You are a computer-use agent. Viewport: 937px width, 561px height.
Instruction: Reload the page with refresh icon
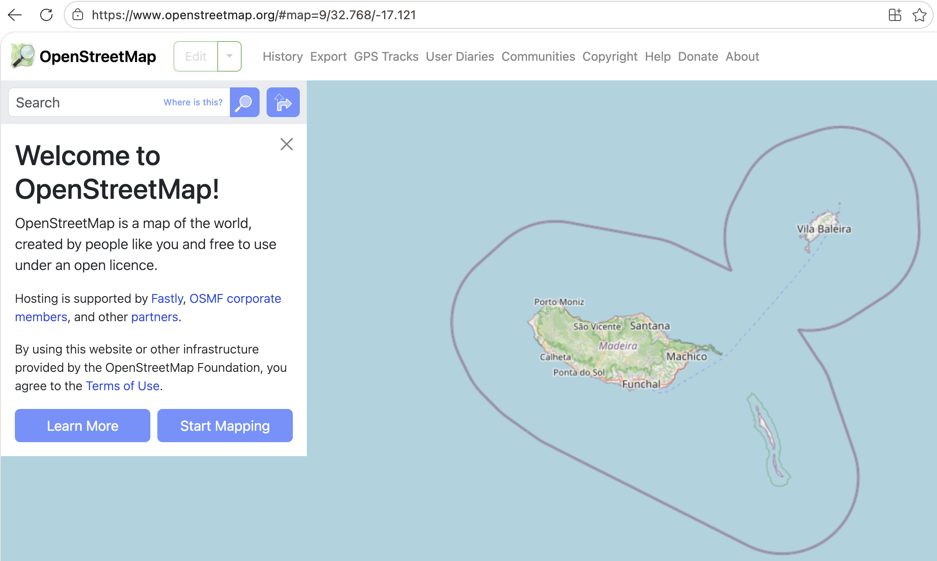click(x=46, y=15)
